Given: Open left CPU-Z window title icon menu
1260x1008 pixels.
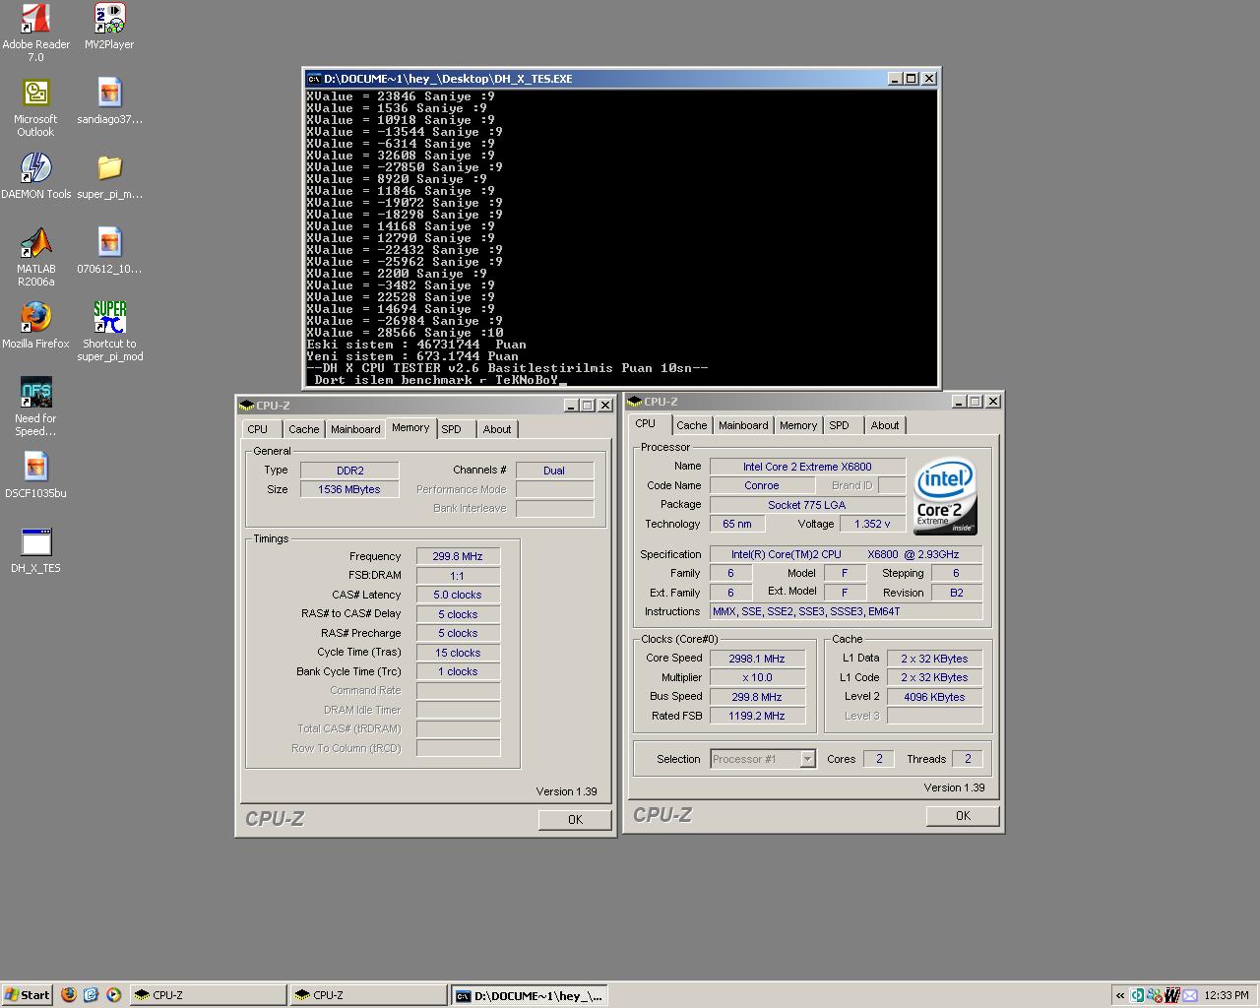Looking at the screenshot, I should (247, 406).
